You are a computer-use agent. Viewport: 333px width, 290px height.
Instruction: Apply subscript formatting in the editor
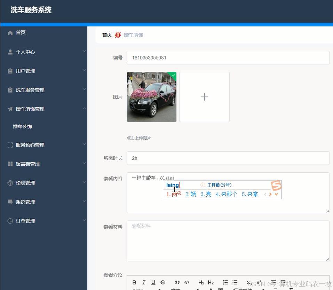(249, 283)
